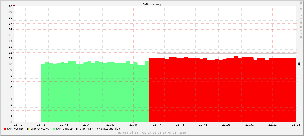Click the RRDTOOL / TOBI OETIKER watermark
Screen dimensions: 304x136
pos(301,19)
